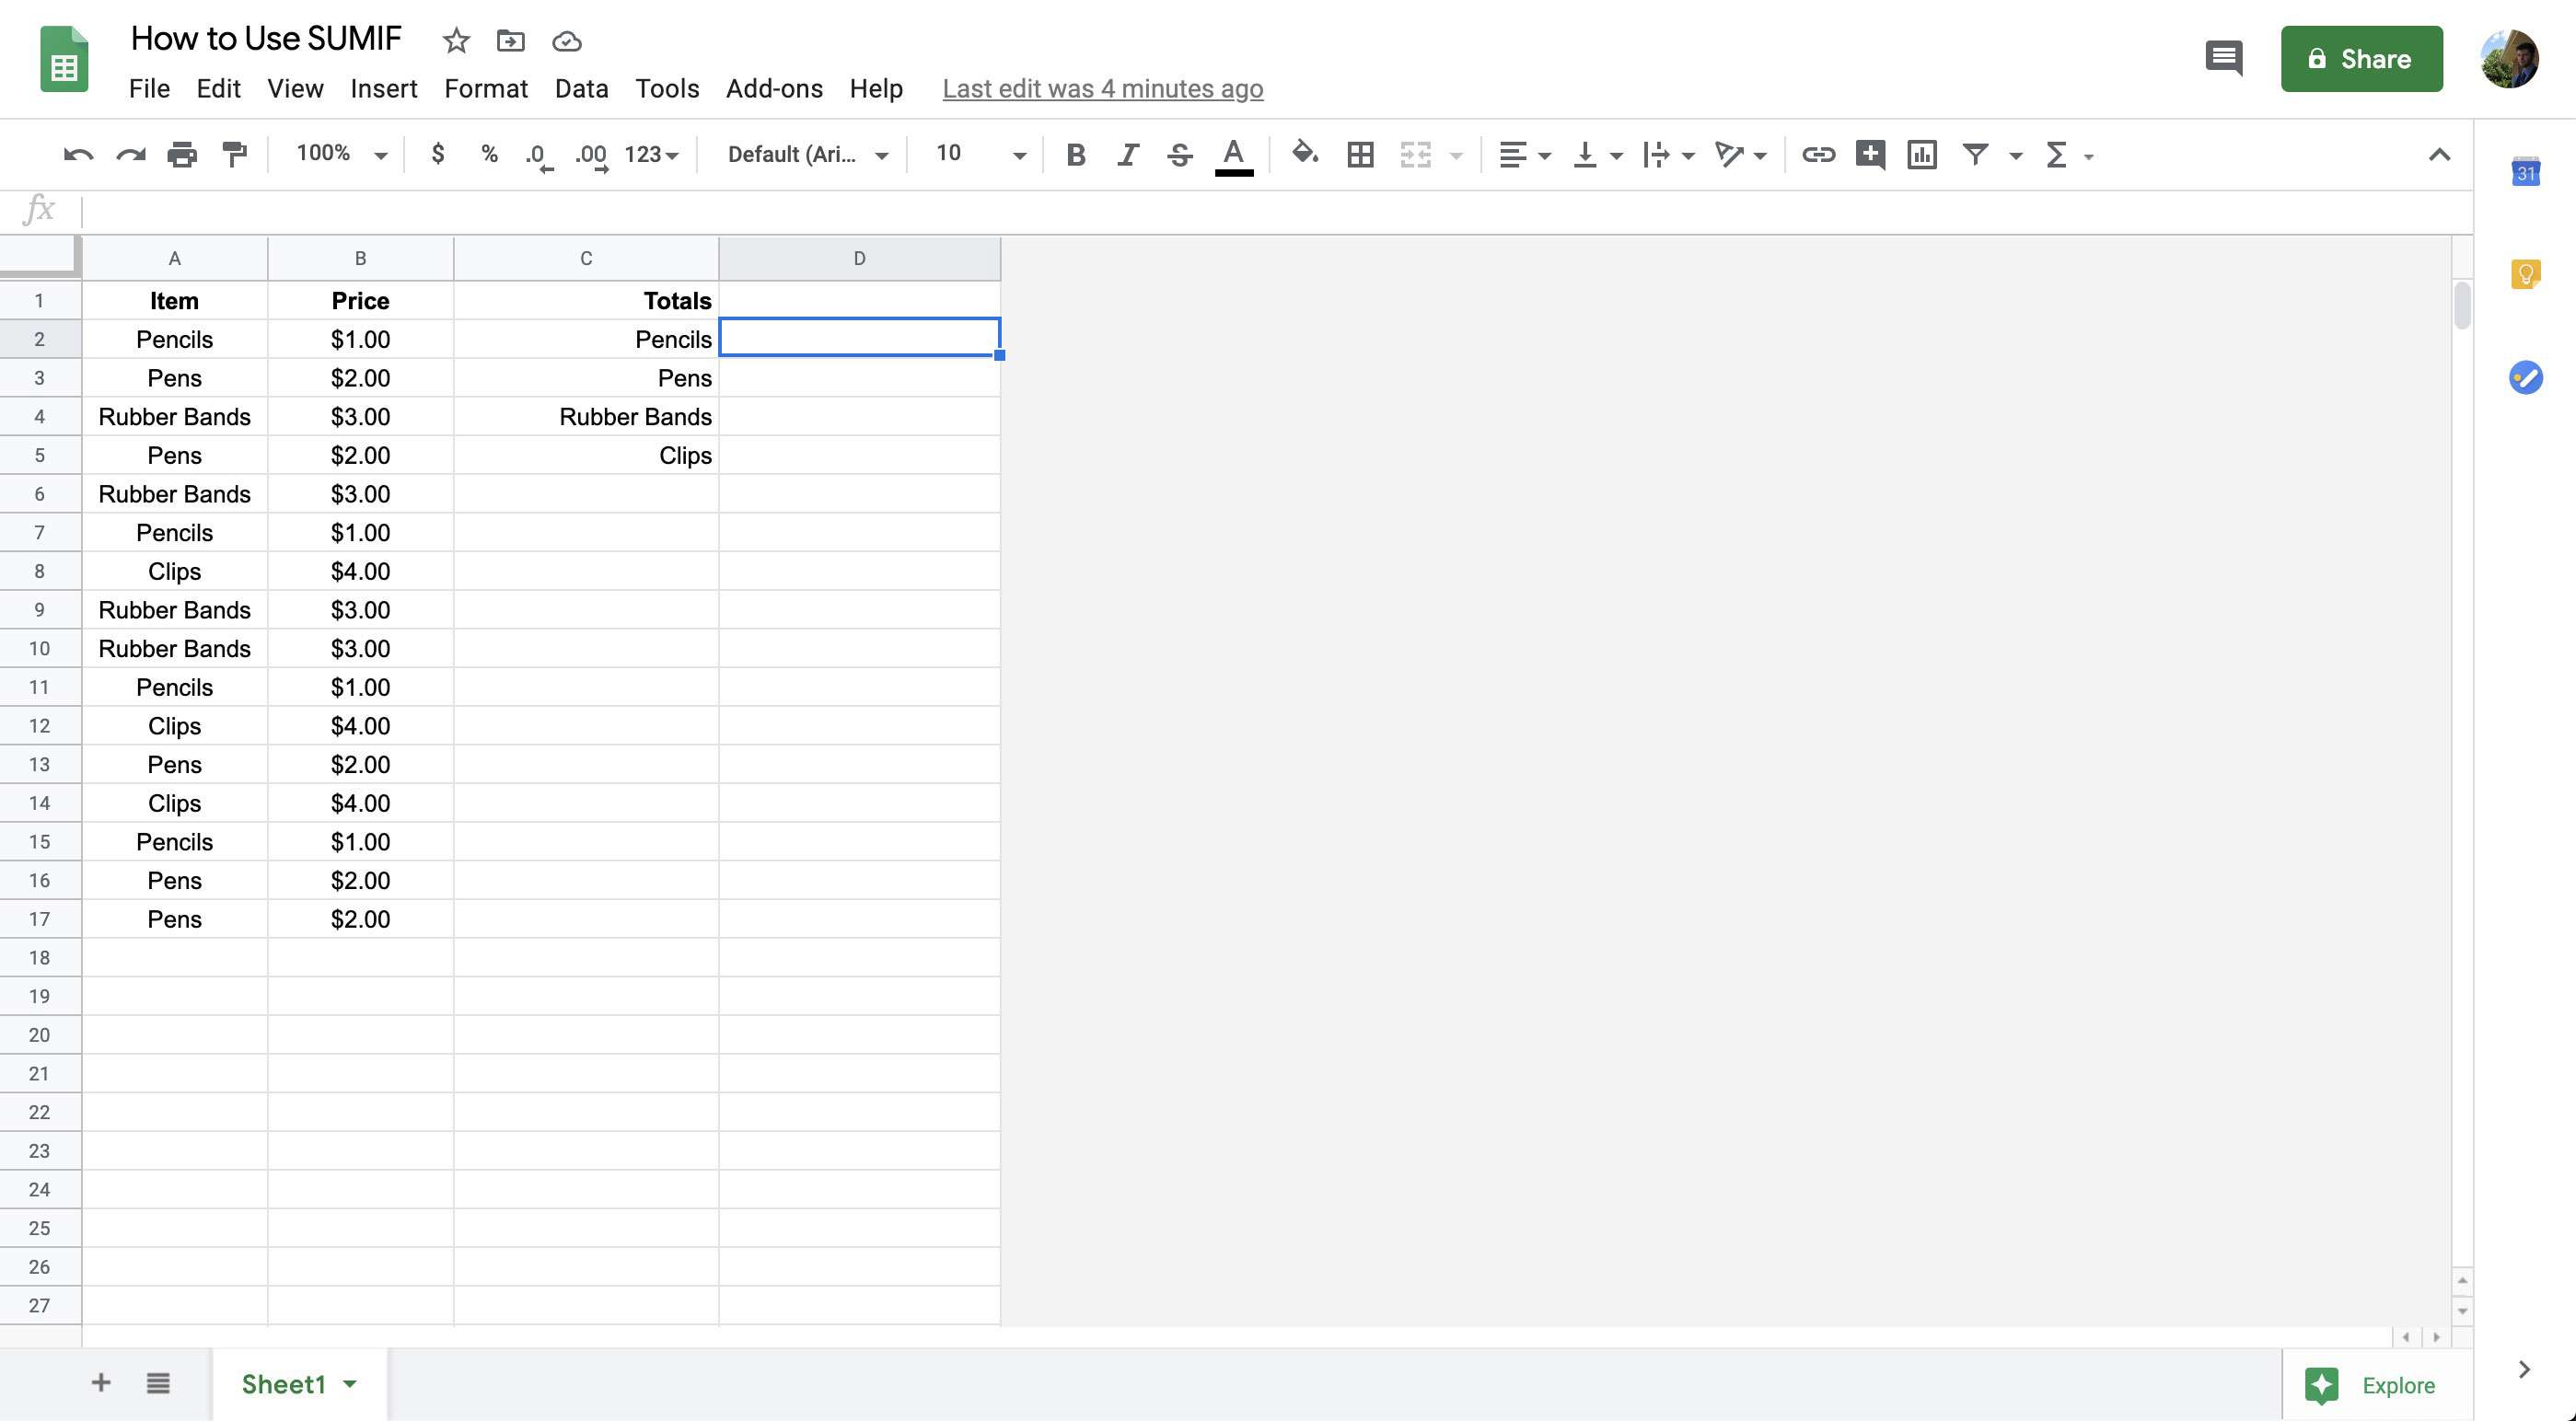Screen dimensions: 2576x1421
Task: Apply currency format to selection
Action: pos(437,154)
